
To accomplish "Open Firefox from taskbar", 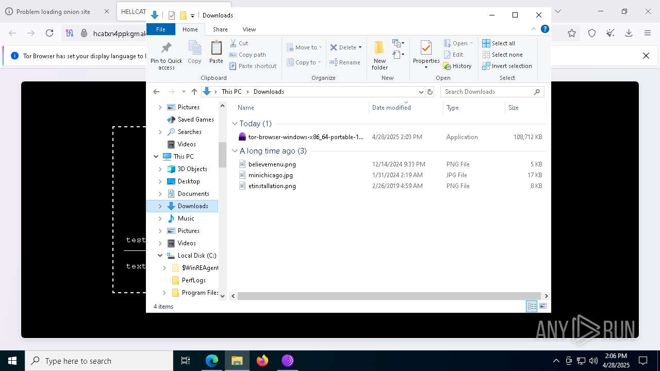I will pos(262,361).
